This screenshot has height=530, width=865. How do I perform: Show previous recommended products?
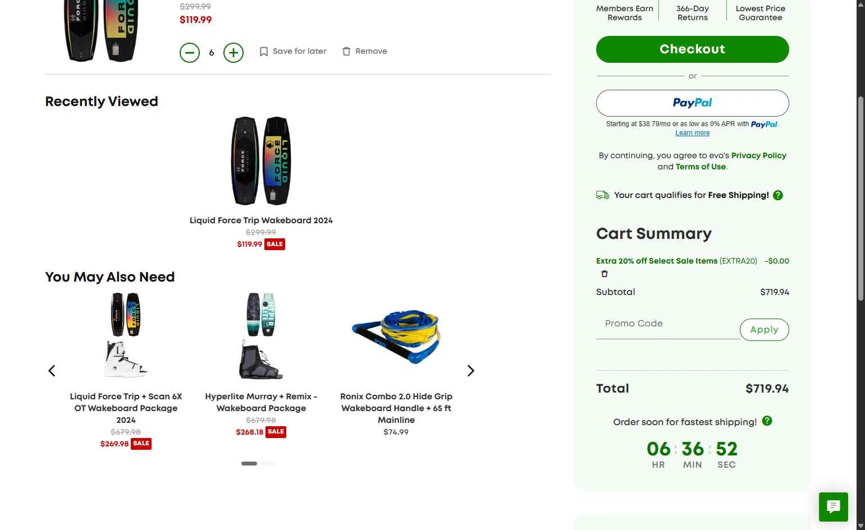click(x=52, y=371)
